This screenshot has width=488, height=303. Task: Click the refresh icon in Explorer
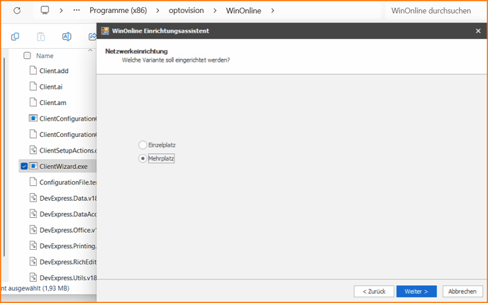click(x=17, y=11)
